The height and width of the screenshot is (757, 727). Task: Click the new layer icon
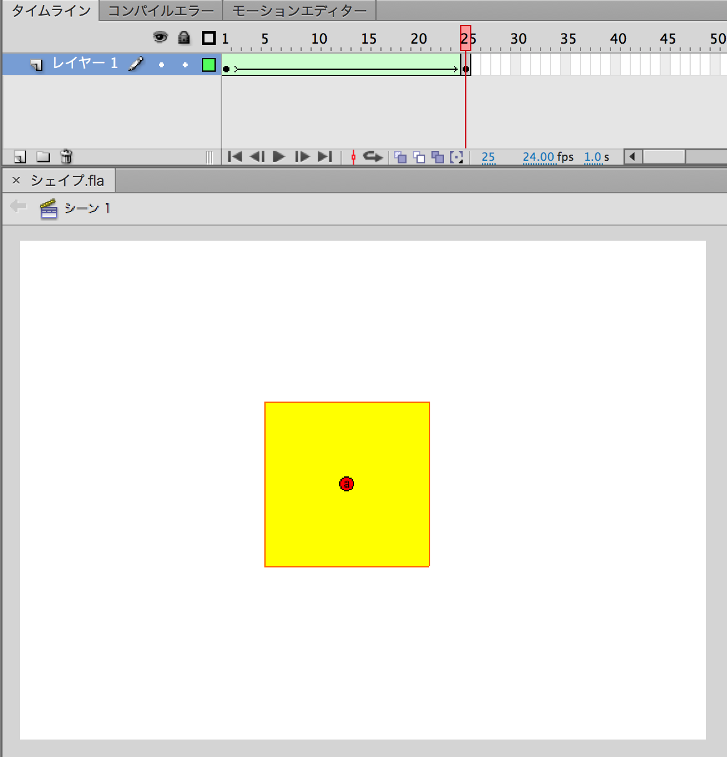point(20,157)
